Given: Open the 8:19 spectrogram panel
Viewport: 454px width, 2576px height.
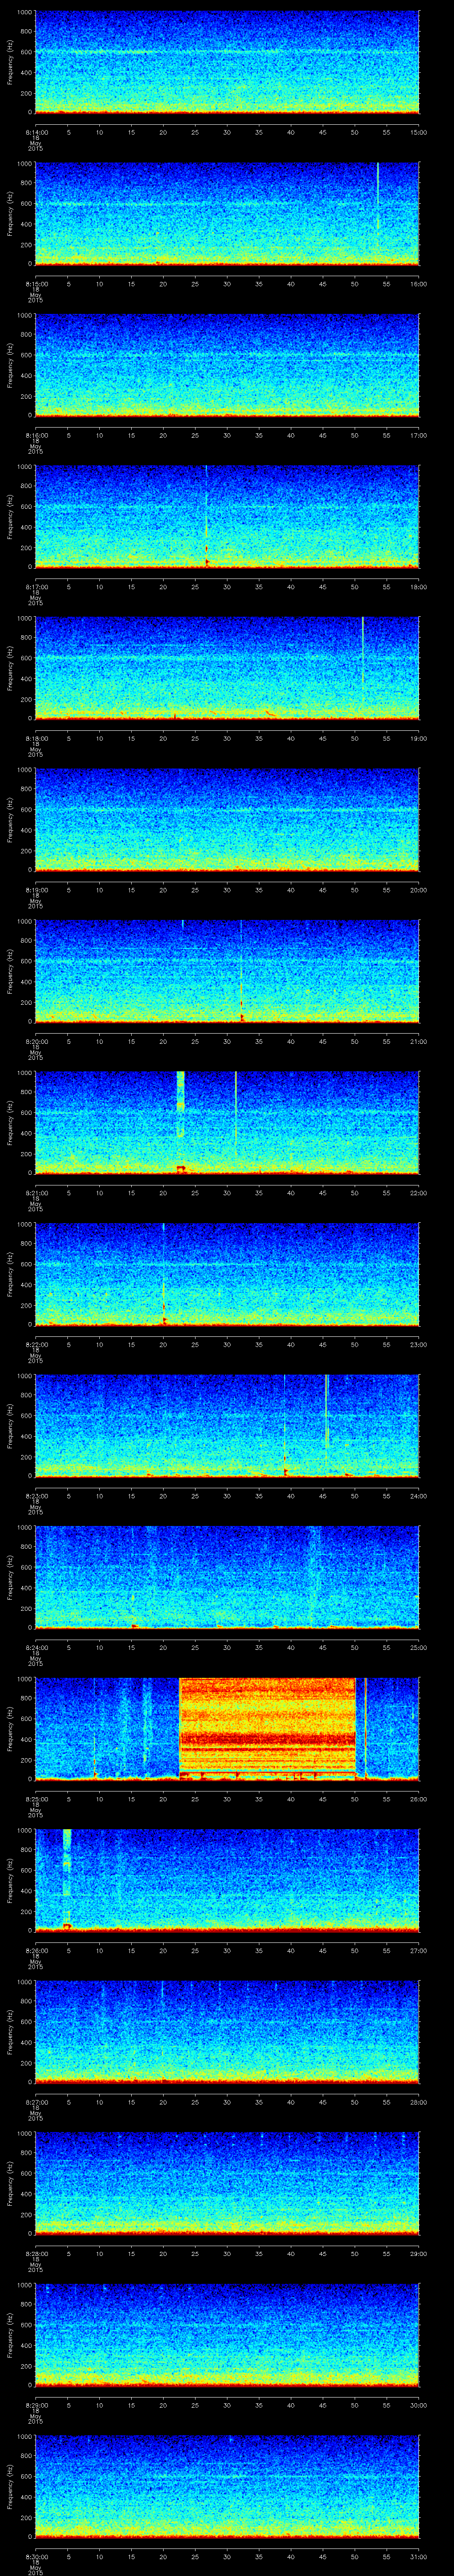Looking at the screenshot, I should (x=227, y=820).
